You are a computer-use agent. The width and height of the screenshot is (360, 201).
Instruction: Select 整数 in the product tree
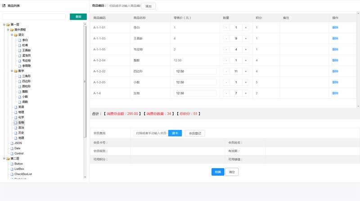[25, 91]
